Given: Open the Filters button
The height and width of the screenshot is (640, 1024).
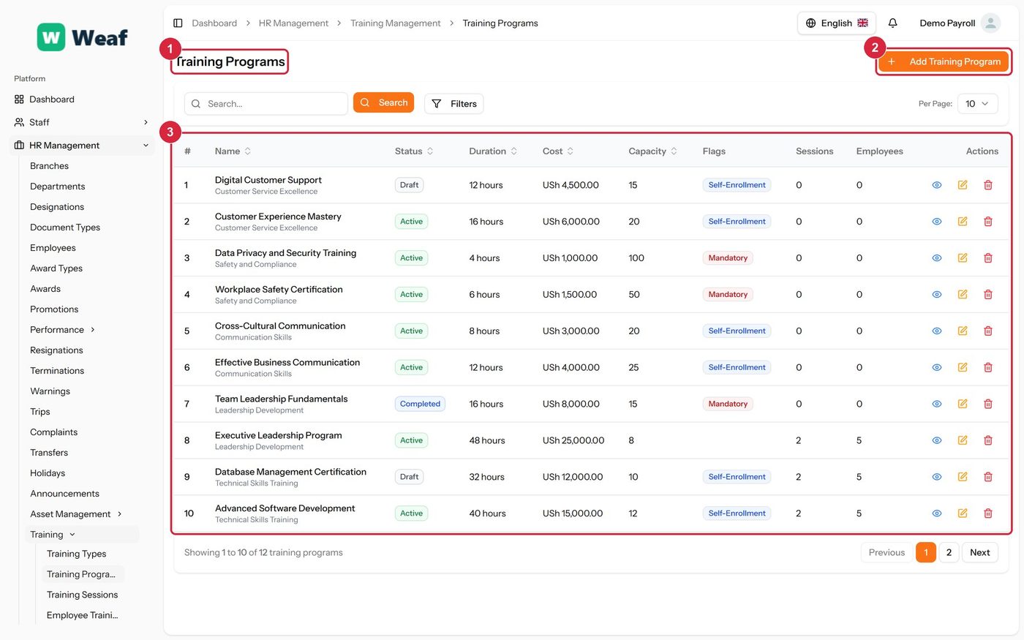Looking at the screenshot, I should click(453, 104).
